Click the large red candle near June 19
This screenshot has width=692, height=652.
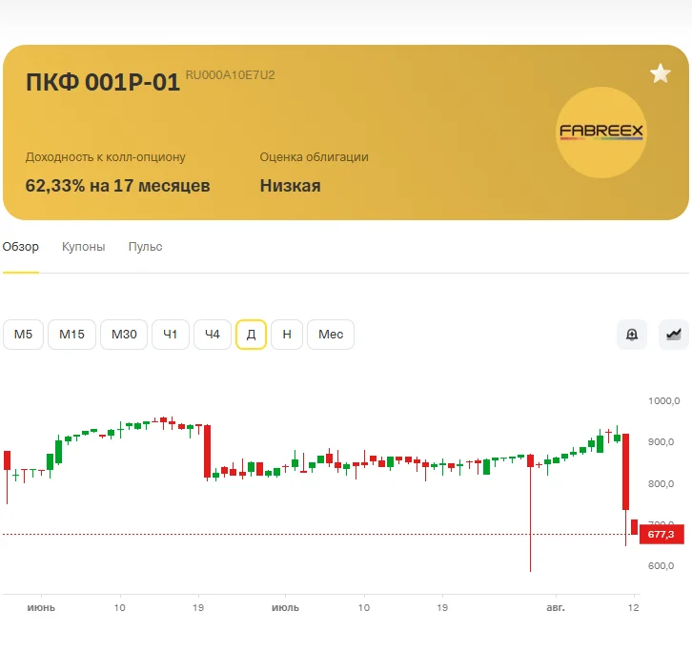207,451
